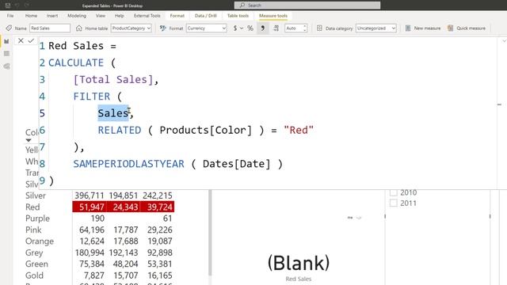Cancel the formula edit with the X icon

coord(21,40)
